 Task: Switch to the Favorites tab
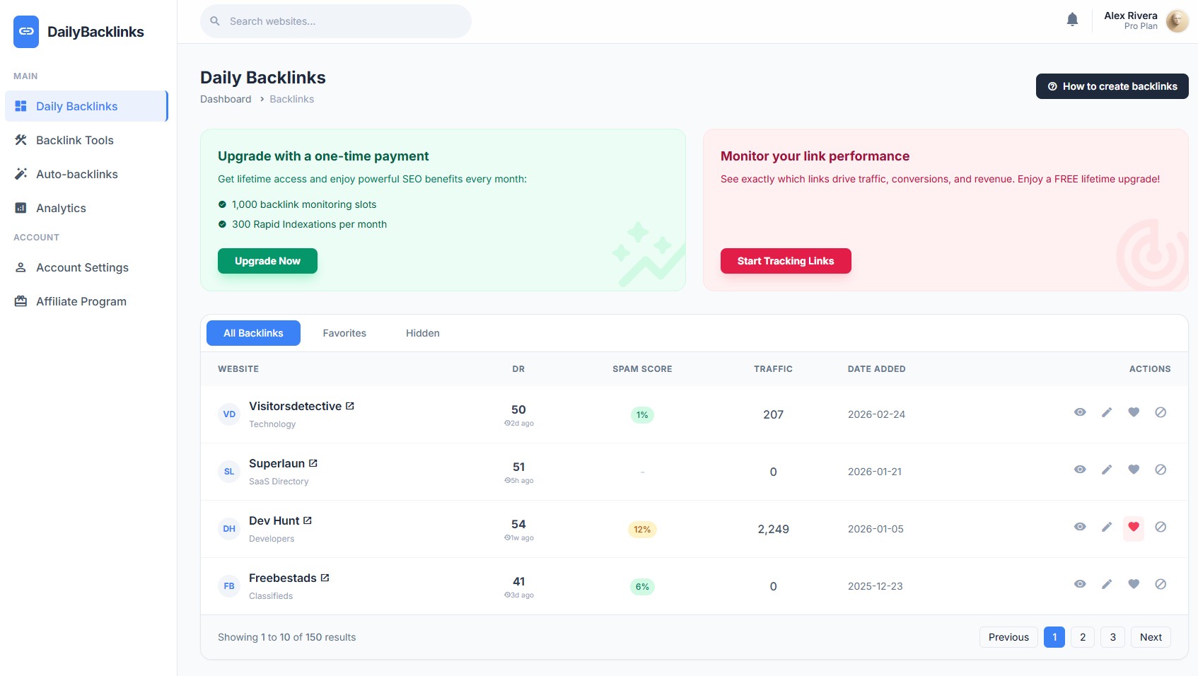(344, 333)
